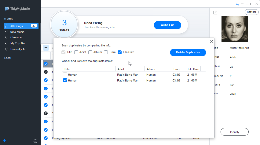
Task: Click the 90's Music playlist icon
Action: 7,32
